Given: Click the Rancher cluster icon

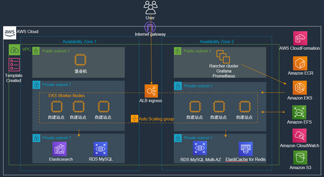Looking at the screenshot, I should click(223, 57).
